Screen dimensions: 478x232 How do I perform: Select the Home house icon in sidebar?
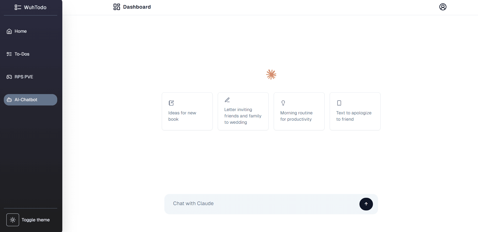(x=9, y=31)
